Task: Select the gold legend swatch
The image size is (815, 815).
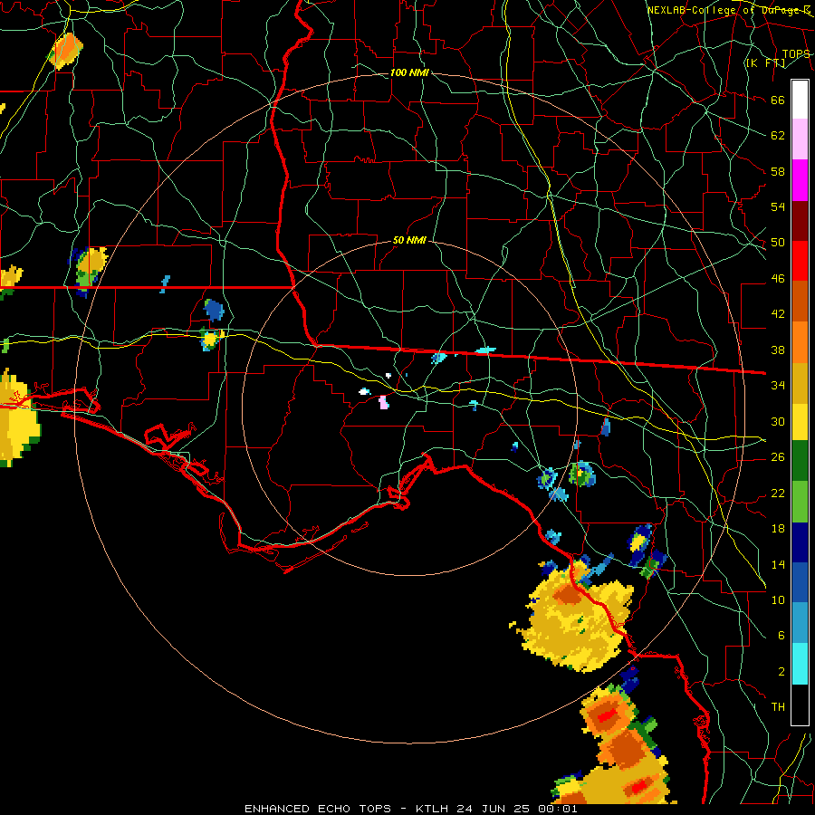Action: (800, 382)
